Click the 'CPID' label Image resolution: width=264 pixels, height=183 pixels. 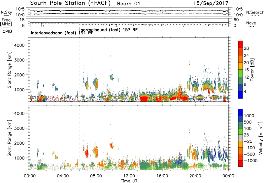click(x=7, y=31)
